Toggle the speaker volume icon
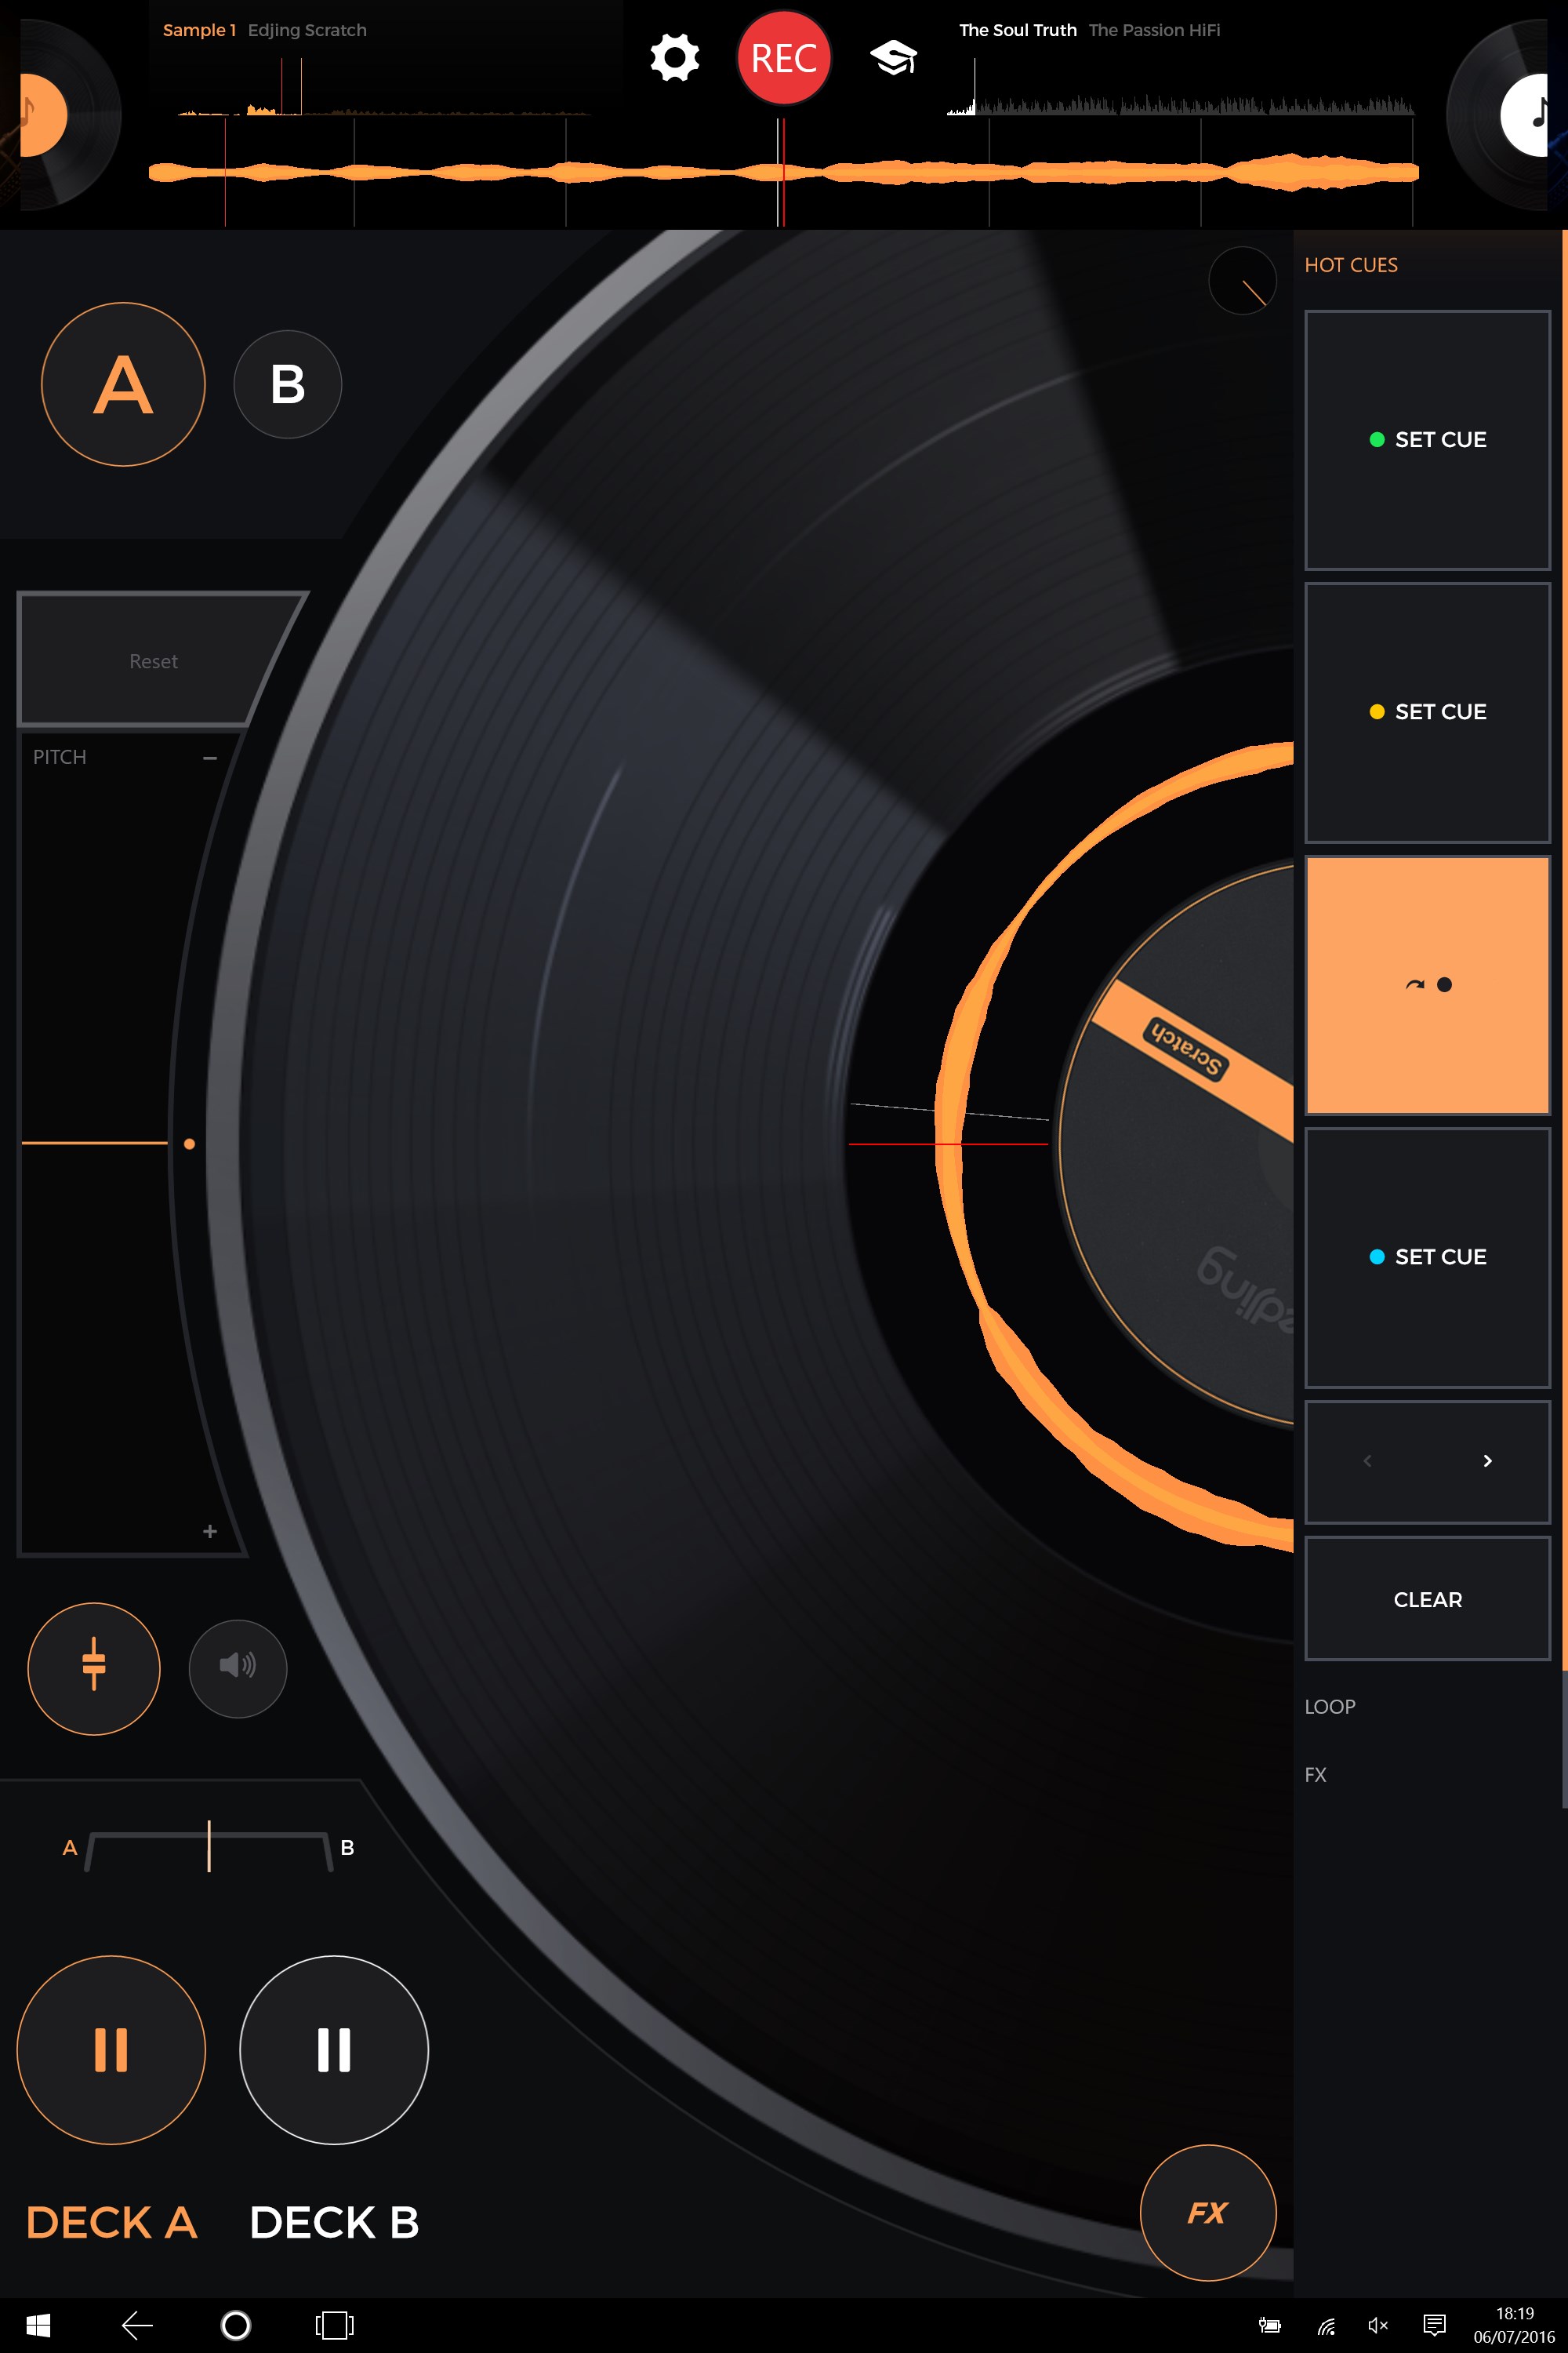Screen dimensions: 1568x2353 [237, 1667]
